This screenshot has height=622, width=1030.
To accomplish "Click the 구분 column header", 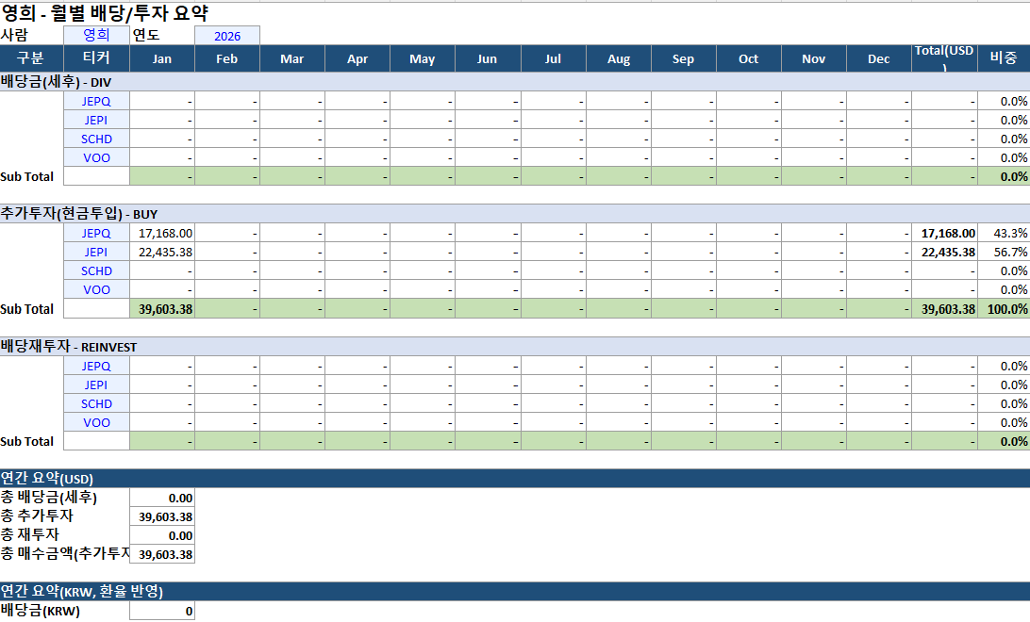I will click(31, 58).
